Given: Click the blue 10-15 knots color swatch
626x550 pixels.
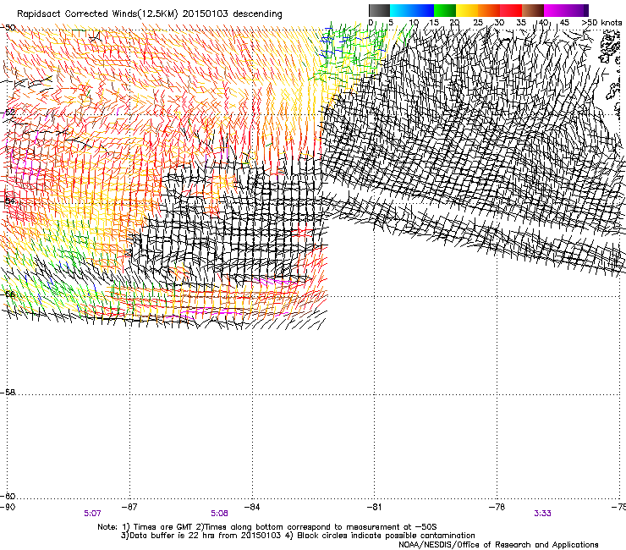Looking at the screenshot, I should click(x=423, y=10).
